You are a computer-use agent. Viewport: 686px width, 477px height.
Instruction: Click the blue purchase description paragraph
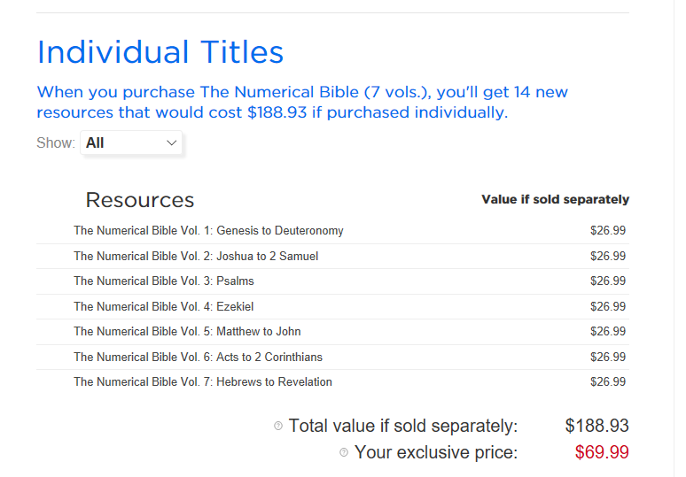302,103
